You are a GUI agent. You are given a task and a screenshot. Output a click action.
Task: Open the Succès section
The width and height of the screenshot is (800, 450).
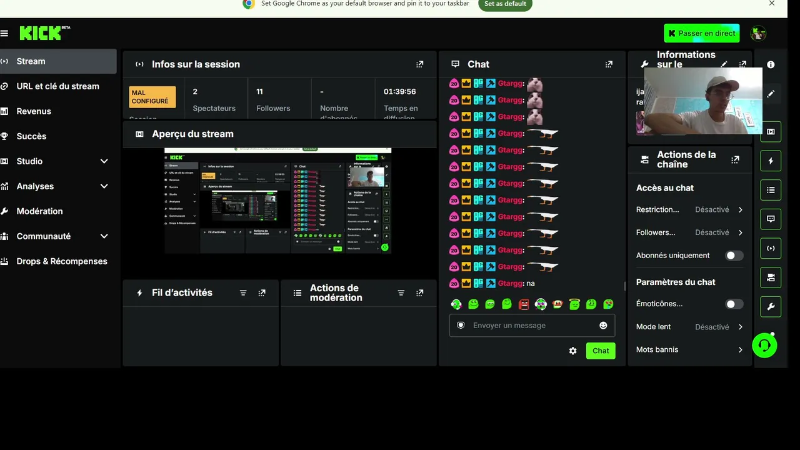coord(58,136)
